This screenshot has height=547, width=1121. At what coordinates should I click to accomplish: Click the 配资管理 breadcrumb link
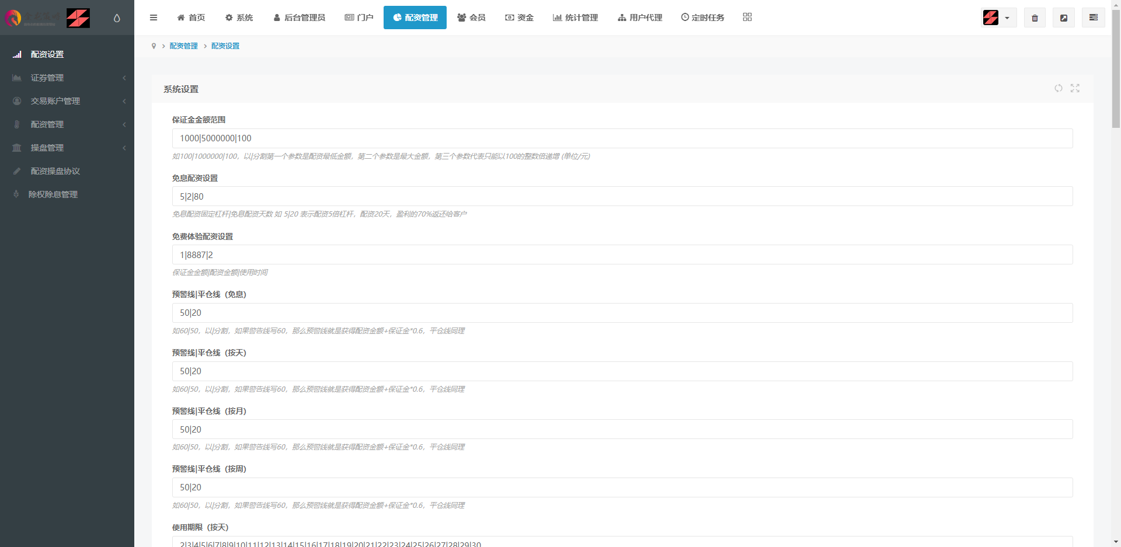pos(183,46)
